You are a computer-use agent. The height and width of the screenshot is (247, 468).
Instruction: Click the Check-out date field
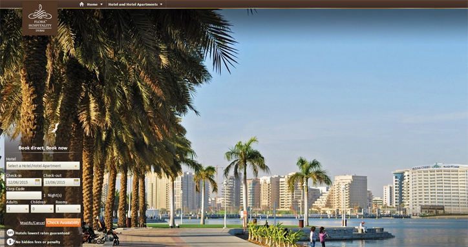coord(62,182)
